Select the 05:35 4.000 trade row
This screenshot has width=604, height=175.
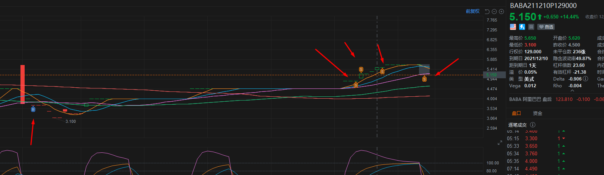coord(537,161)
